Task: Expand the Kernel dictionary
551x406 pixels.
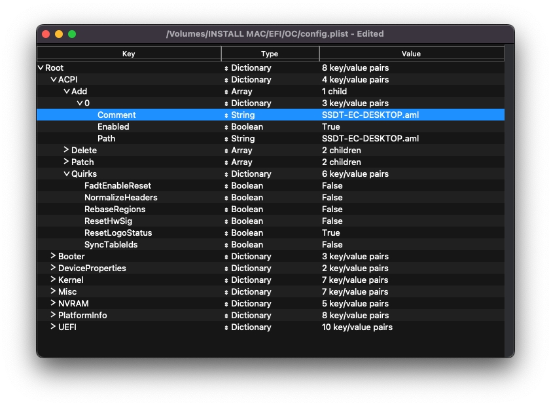Action: click(54, 280)
